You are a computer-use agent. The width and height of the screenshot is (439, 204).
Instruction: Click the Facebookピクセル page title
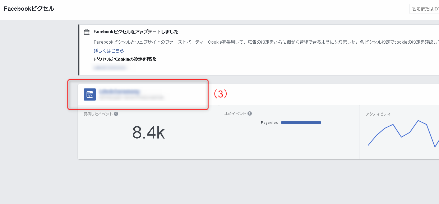click(x=29, y=9)
